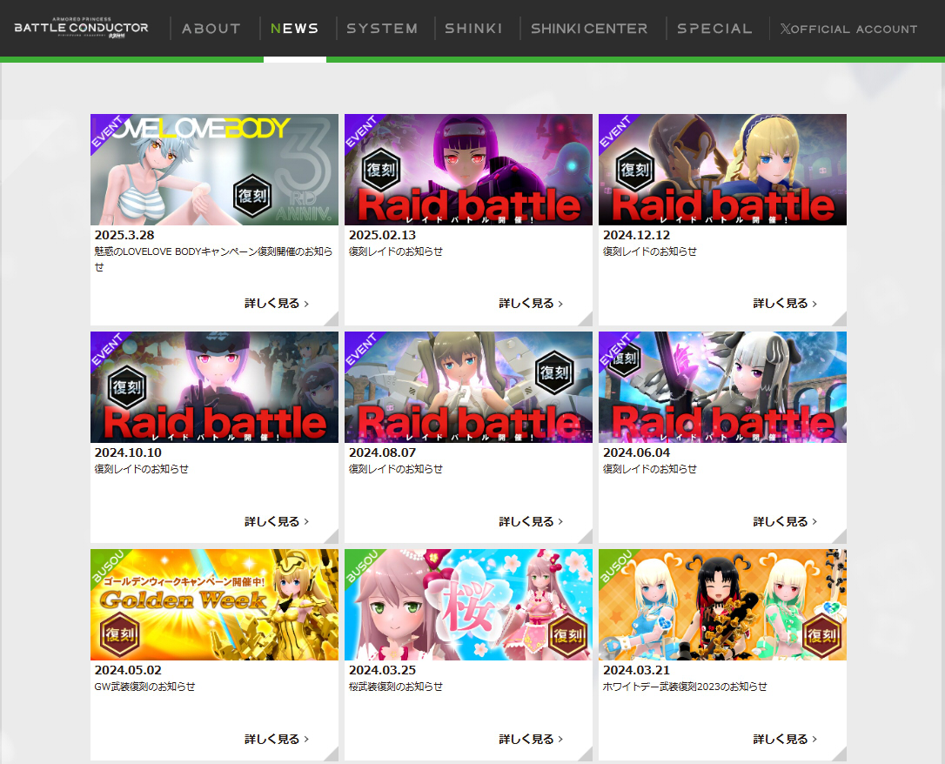
Task: Open SHINKI CENTER in navigation
Action: coord(589,29)
